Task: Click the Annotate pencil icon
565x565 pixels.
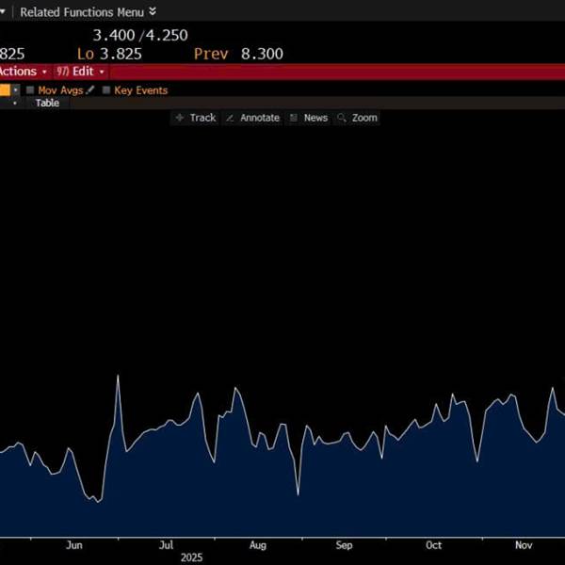Action: coord(231,118)
